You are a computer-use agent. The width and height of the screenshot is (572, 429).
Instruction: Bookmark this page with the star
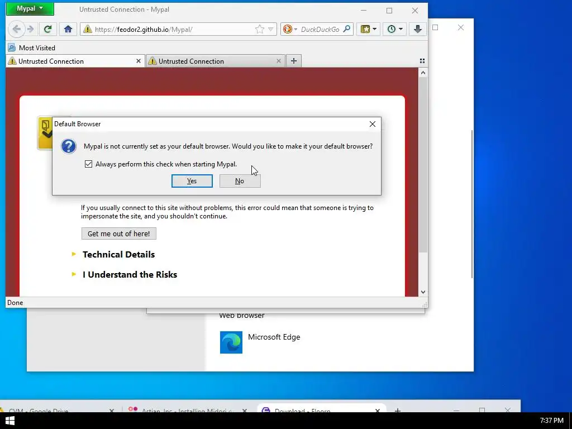259,29
